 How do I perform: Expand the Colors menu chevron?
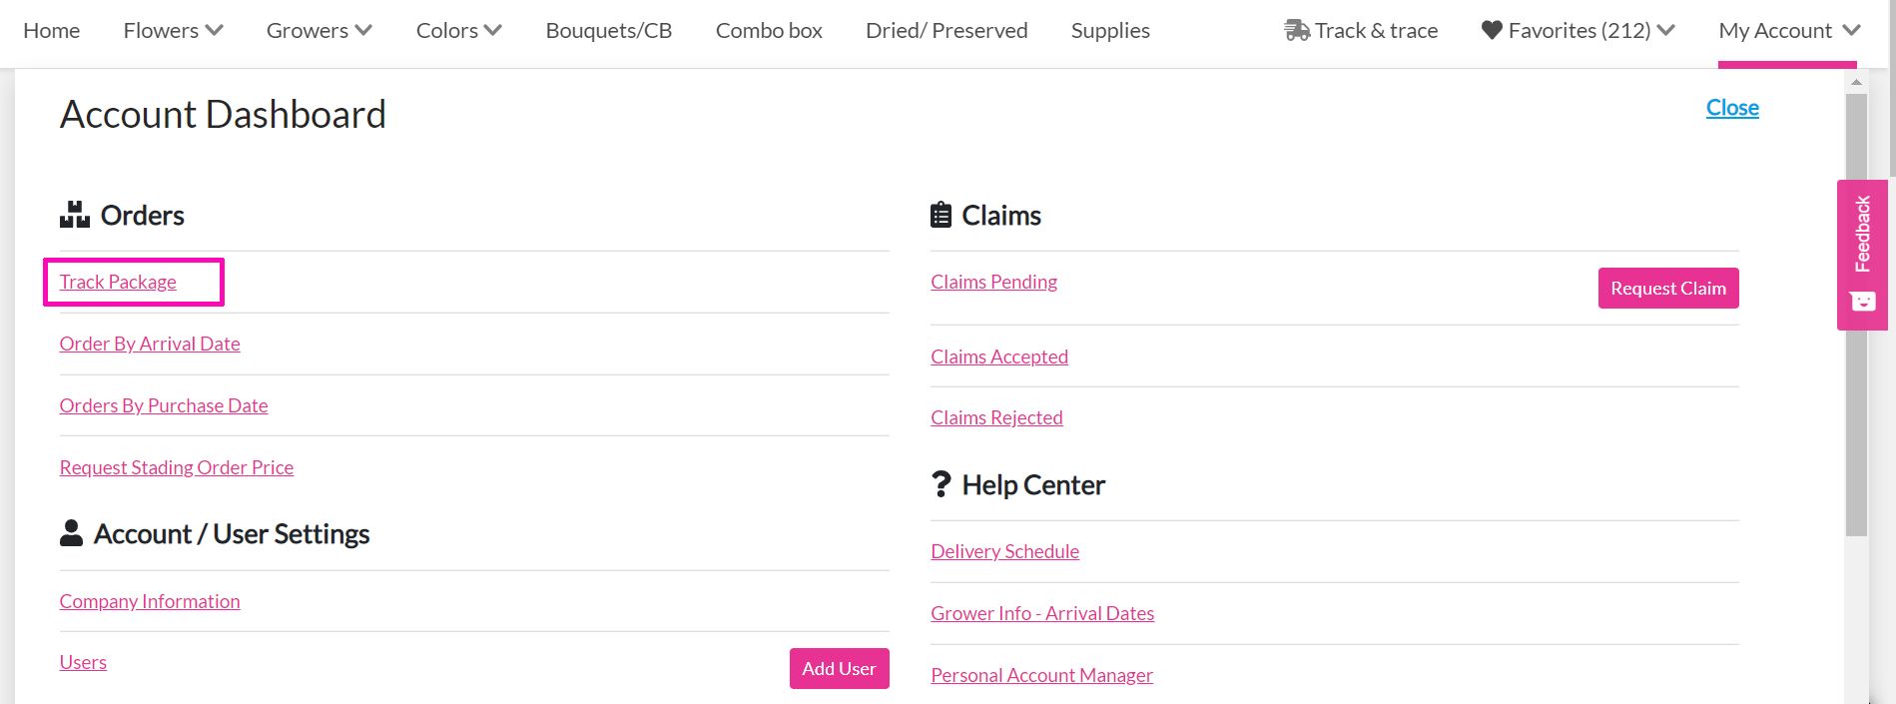point(493,28)
